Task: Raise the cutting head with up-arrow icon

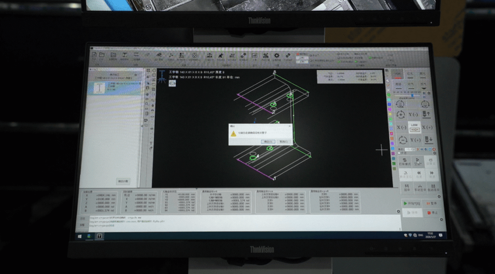Action: pyautogui.click(x=426, y=114)
